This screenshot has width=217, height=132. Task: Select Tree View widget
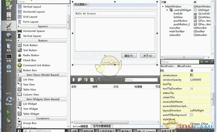pos(29,84)
